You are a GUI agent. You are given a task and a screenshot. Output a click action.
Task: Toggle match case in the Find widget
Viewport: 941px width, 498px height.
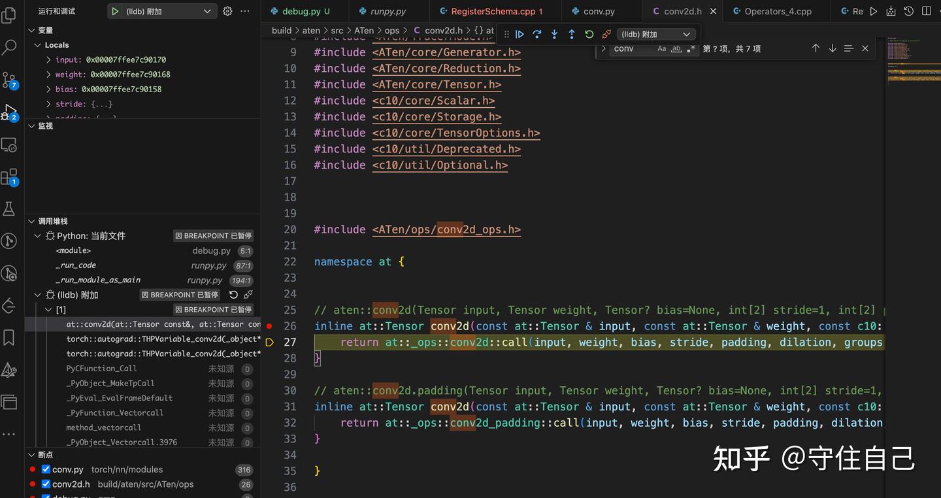pos(661,48)
